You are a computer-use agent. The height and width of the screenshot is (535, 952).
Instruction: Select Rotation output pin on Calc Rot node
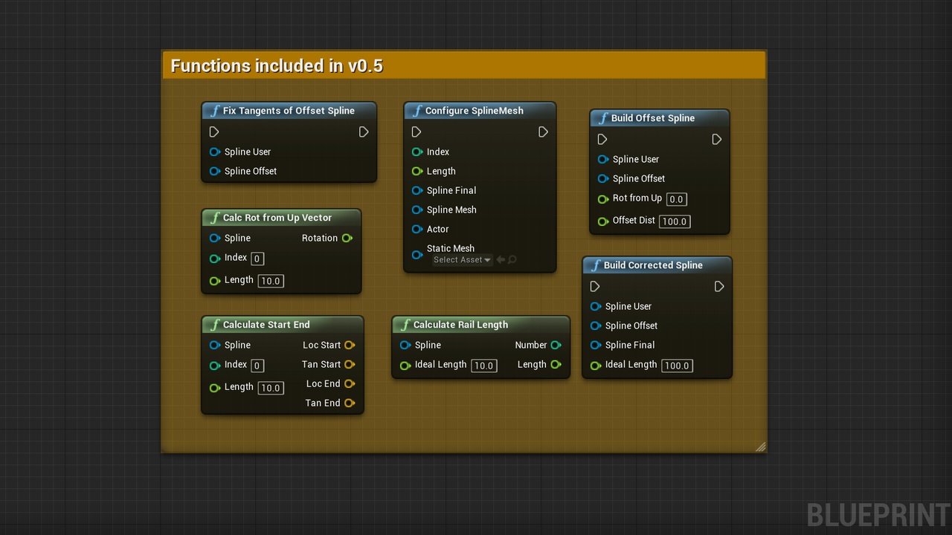(347, 238)
